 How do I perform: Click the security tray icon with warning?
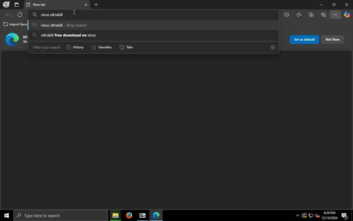coord(304,215)
